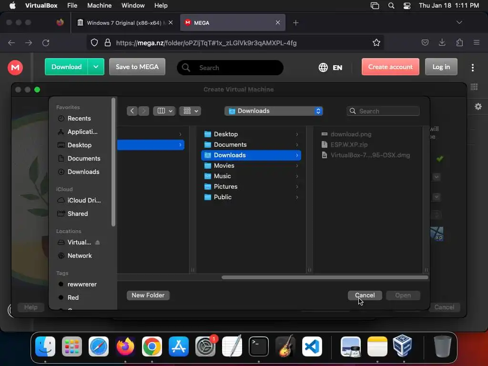The width and height of the screenshot is (488, 366).
Task: Go back in file dialog
Action: [x=132, y=111]
